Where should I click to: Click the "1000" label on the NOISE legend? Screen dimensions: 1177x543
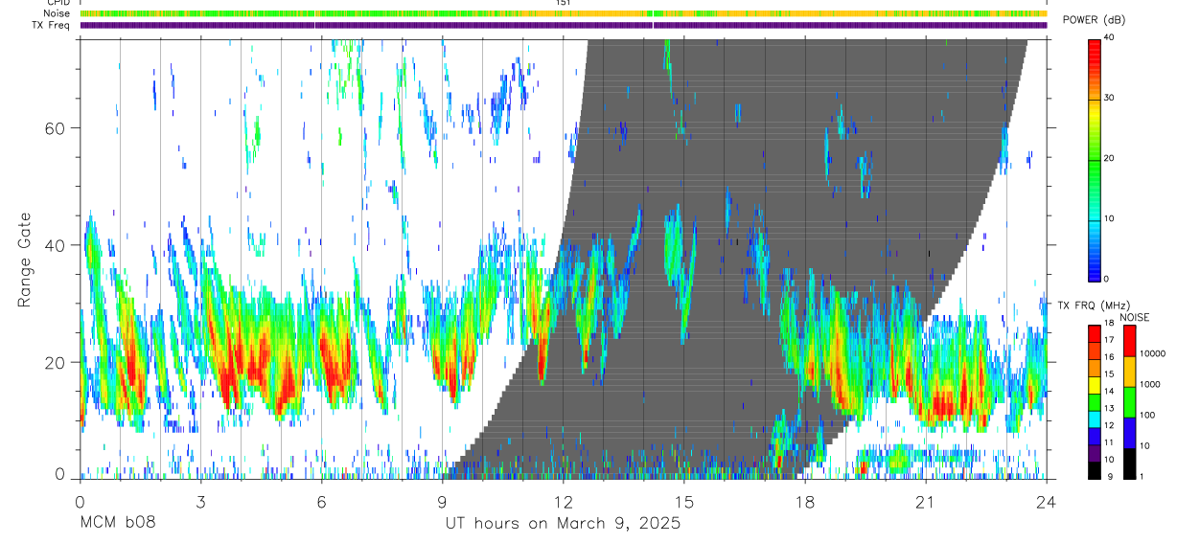point(1150,384)
